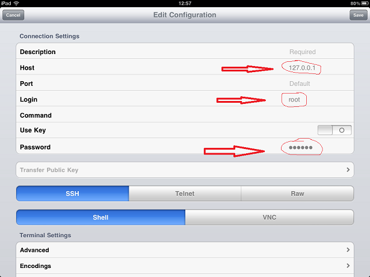The image size is (370, 277).
Task: Tap the Description input field
Action: [241, 52]
